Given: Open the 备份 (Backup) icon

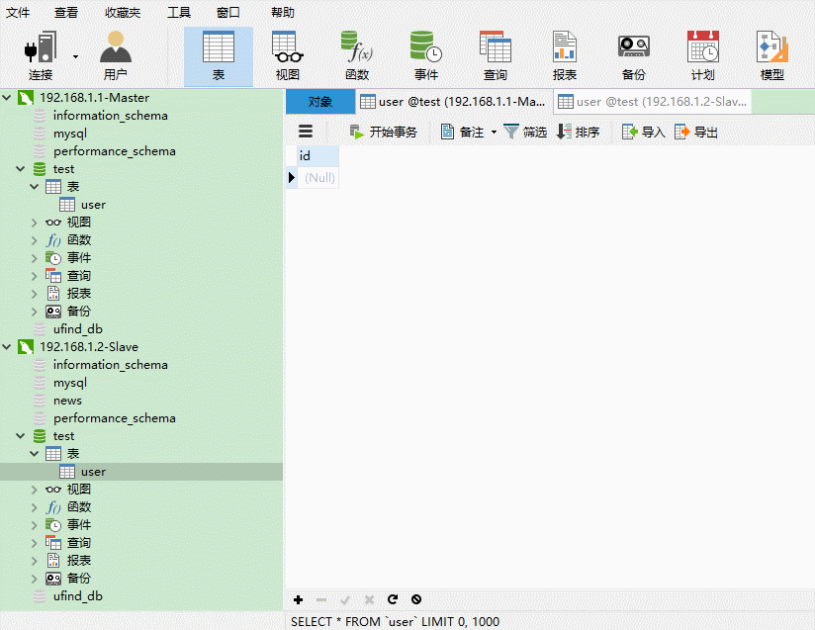Looking at the screenshot, I should (x=633, y=49).
